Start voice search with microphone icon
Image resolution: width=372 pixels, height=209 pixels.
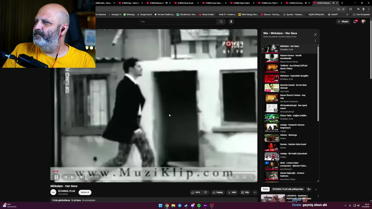coord(231,21)
